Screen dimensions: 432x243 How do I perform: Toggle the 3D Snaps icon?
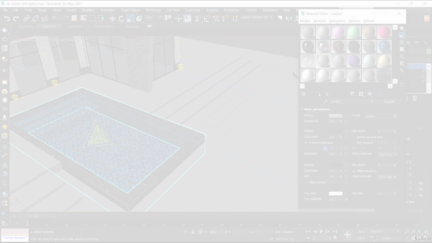(x=197, y=18)
